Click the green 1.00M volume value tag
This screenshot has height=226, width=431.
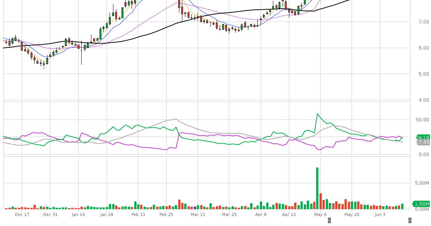[x=421, y=204]
